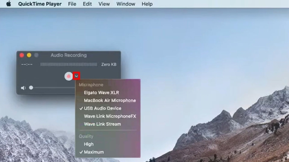
Task: Click the Zero KB file size text
Action: [109, 64]
